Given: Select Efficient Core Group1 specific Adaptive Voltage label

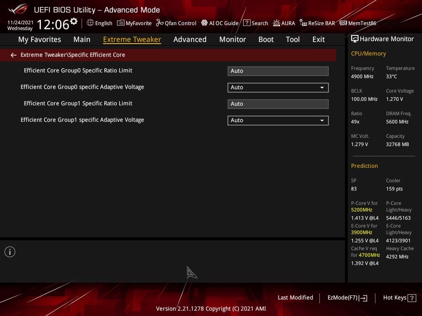Looking at the screenshot, I should 82,120.
